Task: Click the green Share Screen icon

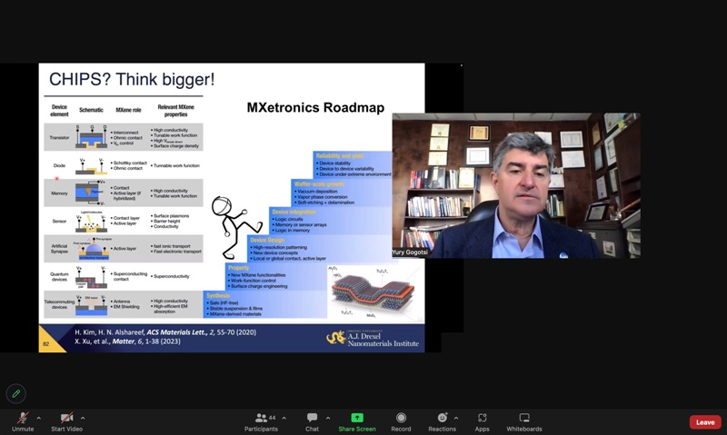Action: pyautogui.click(x=357, y=418)
